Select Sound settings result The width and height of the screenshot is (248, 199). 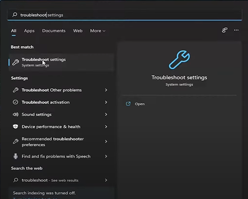coord(61,114)
